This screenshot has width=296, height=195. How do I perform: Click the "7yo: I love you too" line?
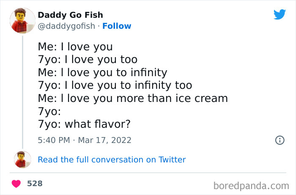(88, 59)
